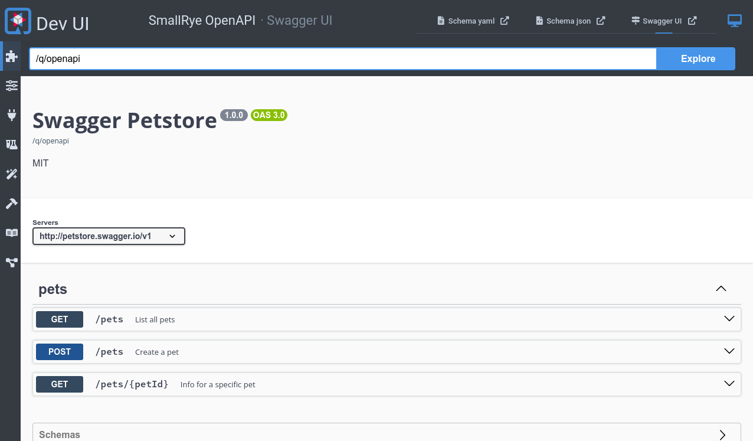Open the Continuous Testing flask sidebar icon
Screen dimensions: 753x441
[11, 144]
